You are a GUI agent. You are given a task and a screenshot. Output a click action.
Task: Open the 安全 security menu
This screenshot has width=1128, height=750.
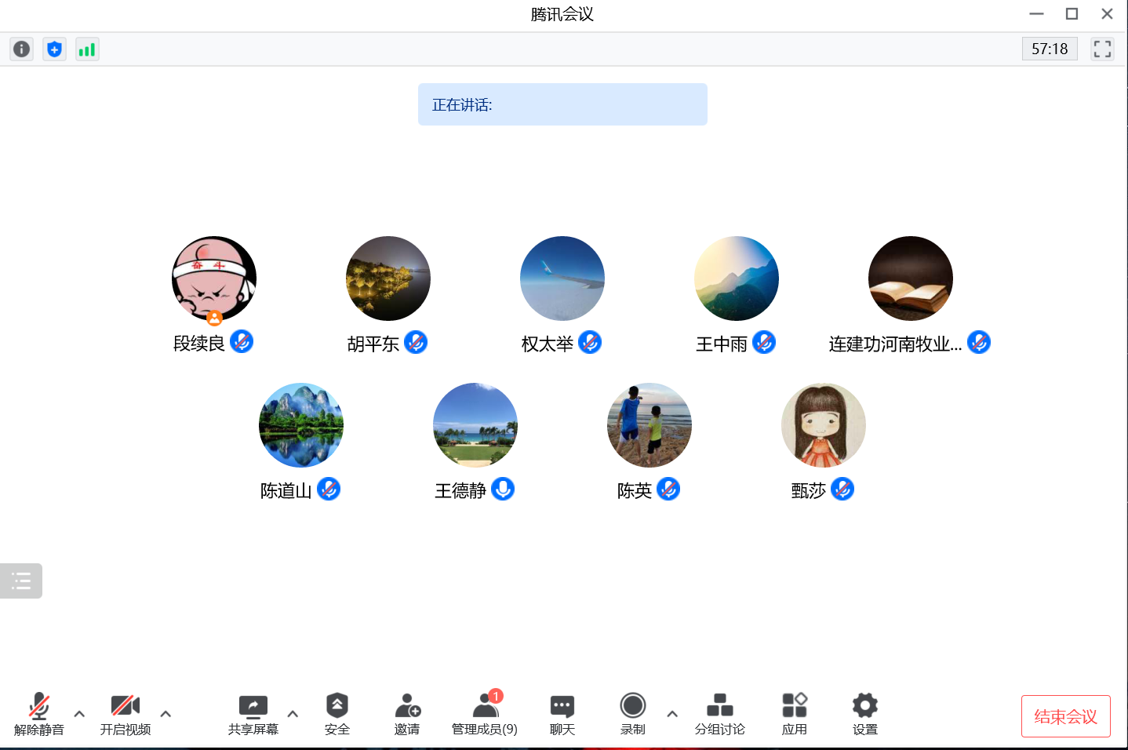click(x=337, y=713)
